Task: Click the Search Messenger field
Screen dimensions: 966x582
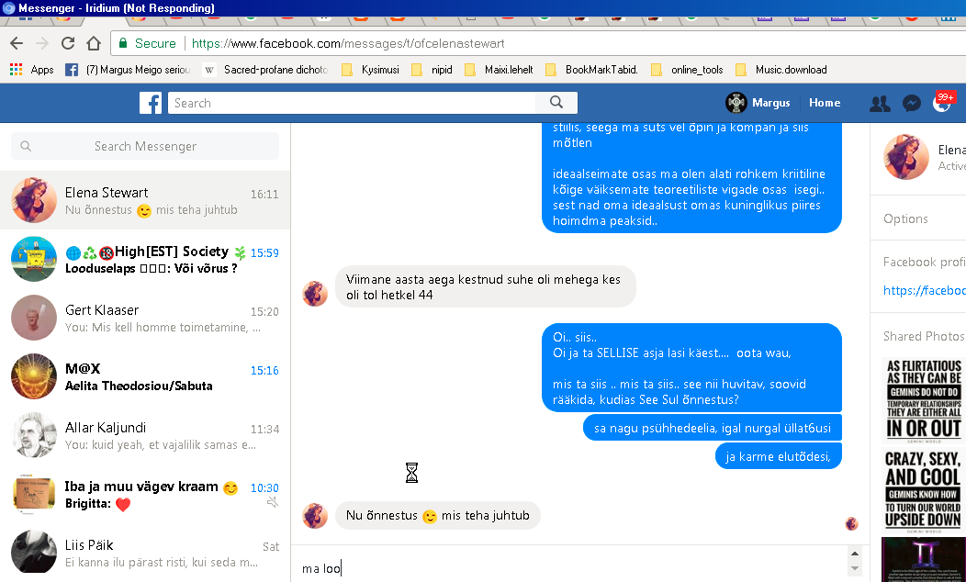Action: pos(145,146)
